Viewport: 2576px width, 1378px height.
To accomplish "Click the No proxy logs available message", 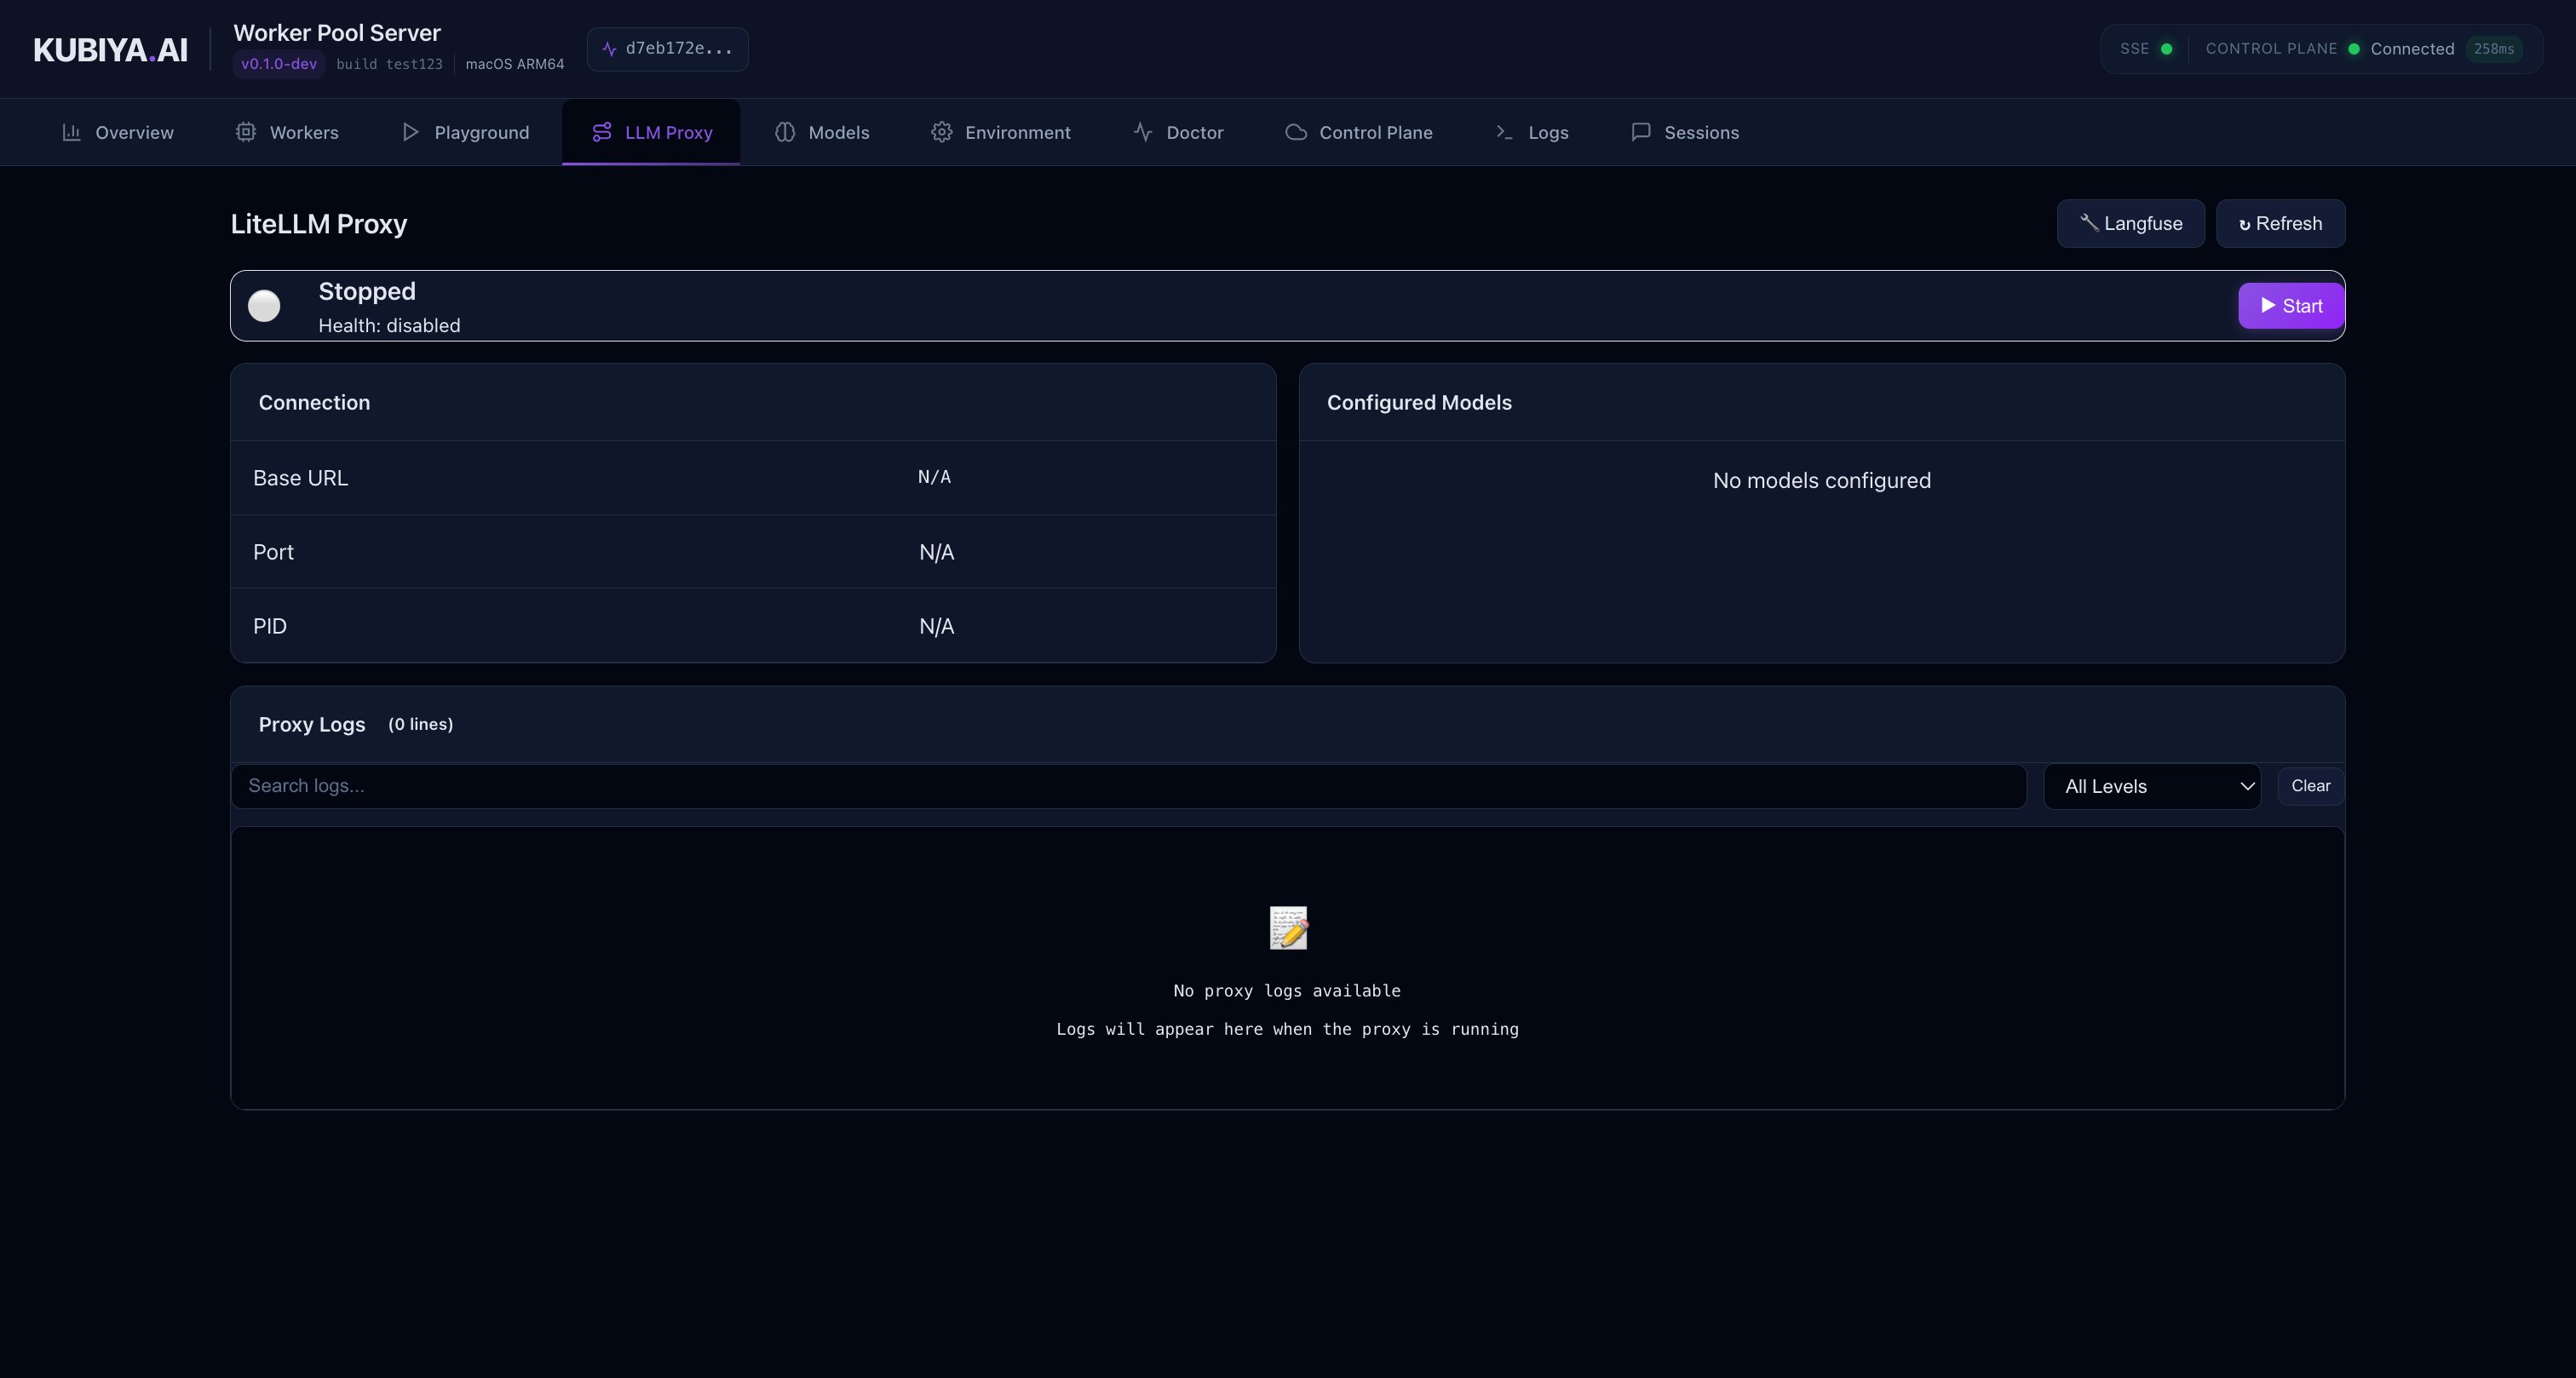I will point(1287,991).
